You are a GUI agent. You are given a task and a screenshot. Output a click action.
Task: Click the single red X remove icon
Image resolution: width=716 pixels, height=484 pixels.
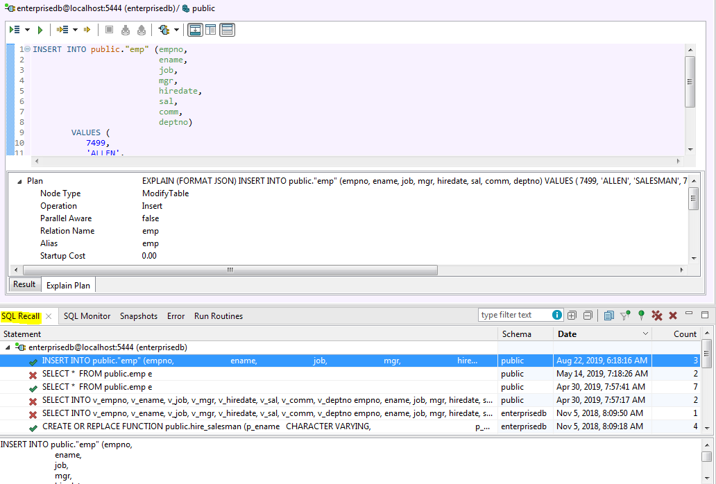click(672, 316)
